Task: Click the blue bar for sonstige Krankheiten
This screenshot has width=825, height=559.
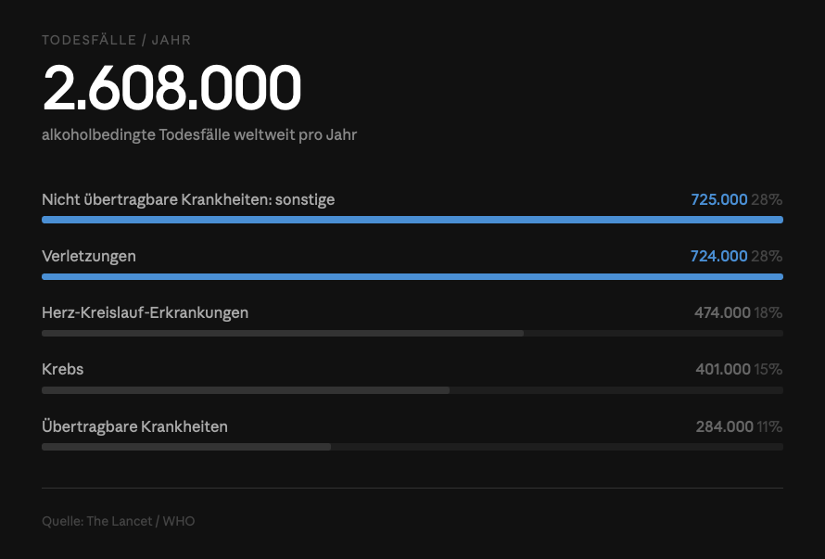Action: pyautogui.click(x=412, y=220)
